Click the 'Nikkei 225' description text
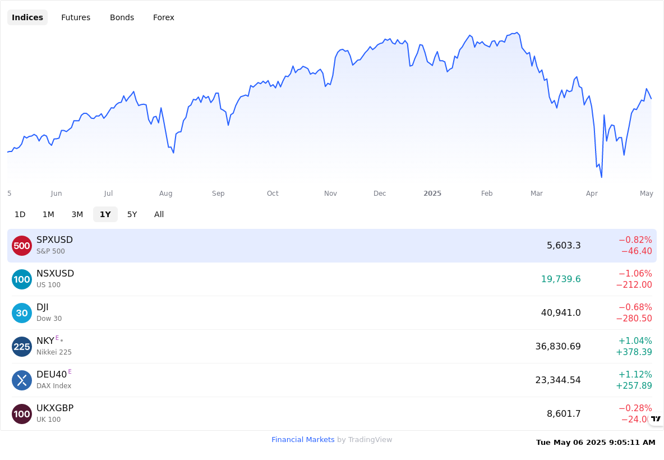This screenshot has height=460, width=664. pos(54,352)
